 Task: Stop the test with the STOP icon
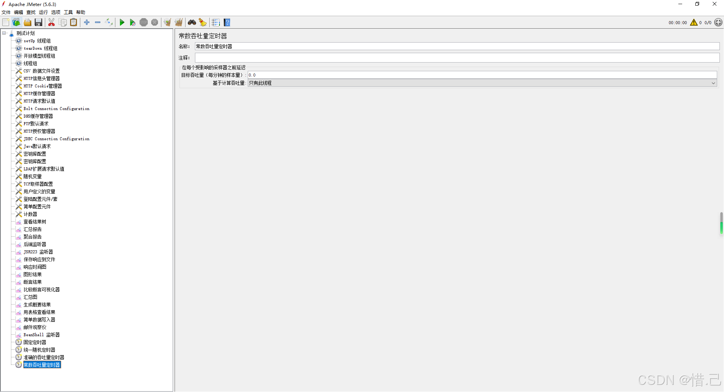pyautogui.click(x=144, y=23)
